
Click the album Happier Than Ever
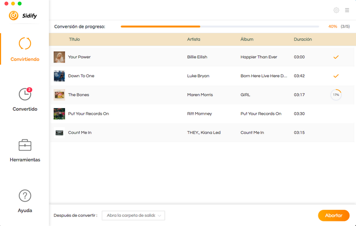(x=259, y=57)
